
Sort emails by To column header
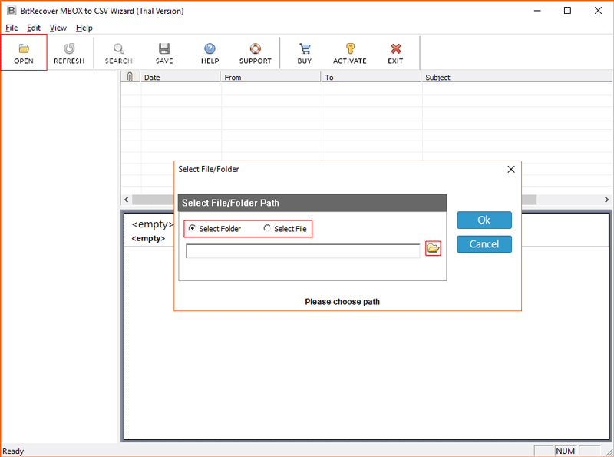coord(371,77)
